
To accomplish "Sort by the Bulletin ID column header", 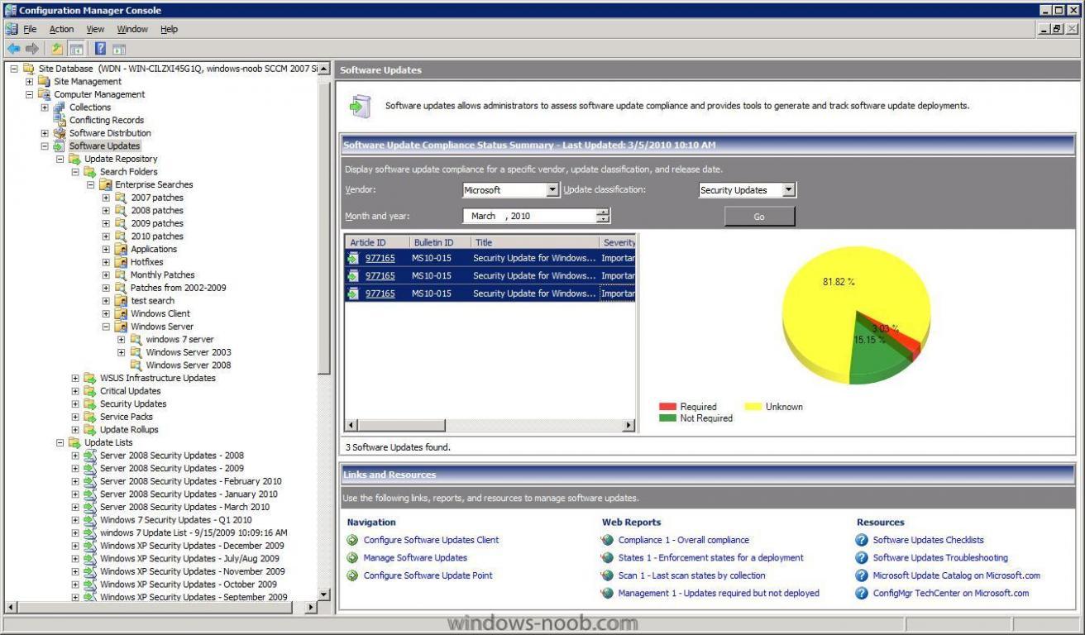I will point(440,242).
